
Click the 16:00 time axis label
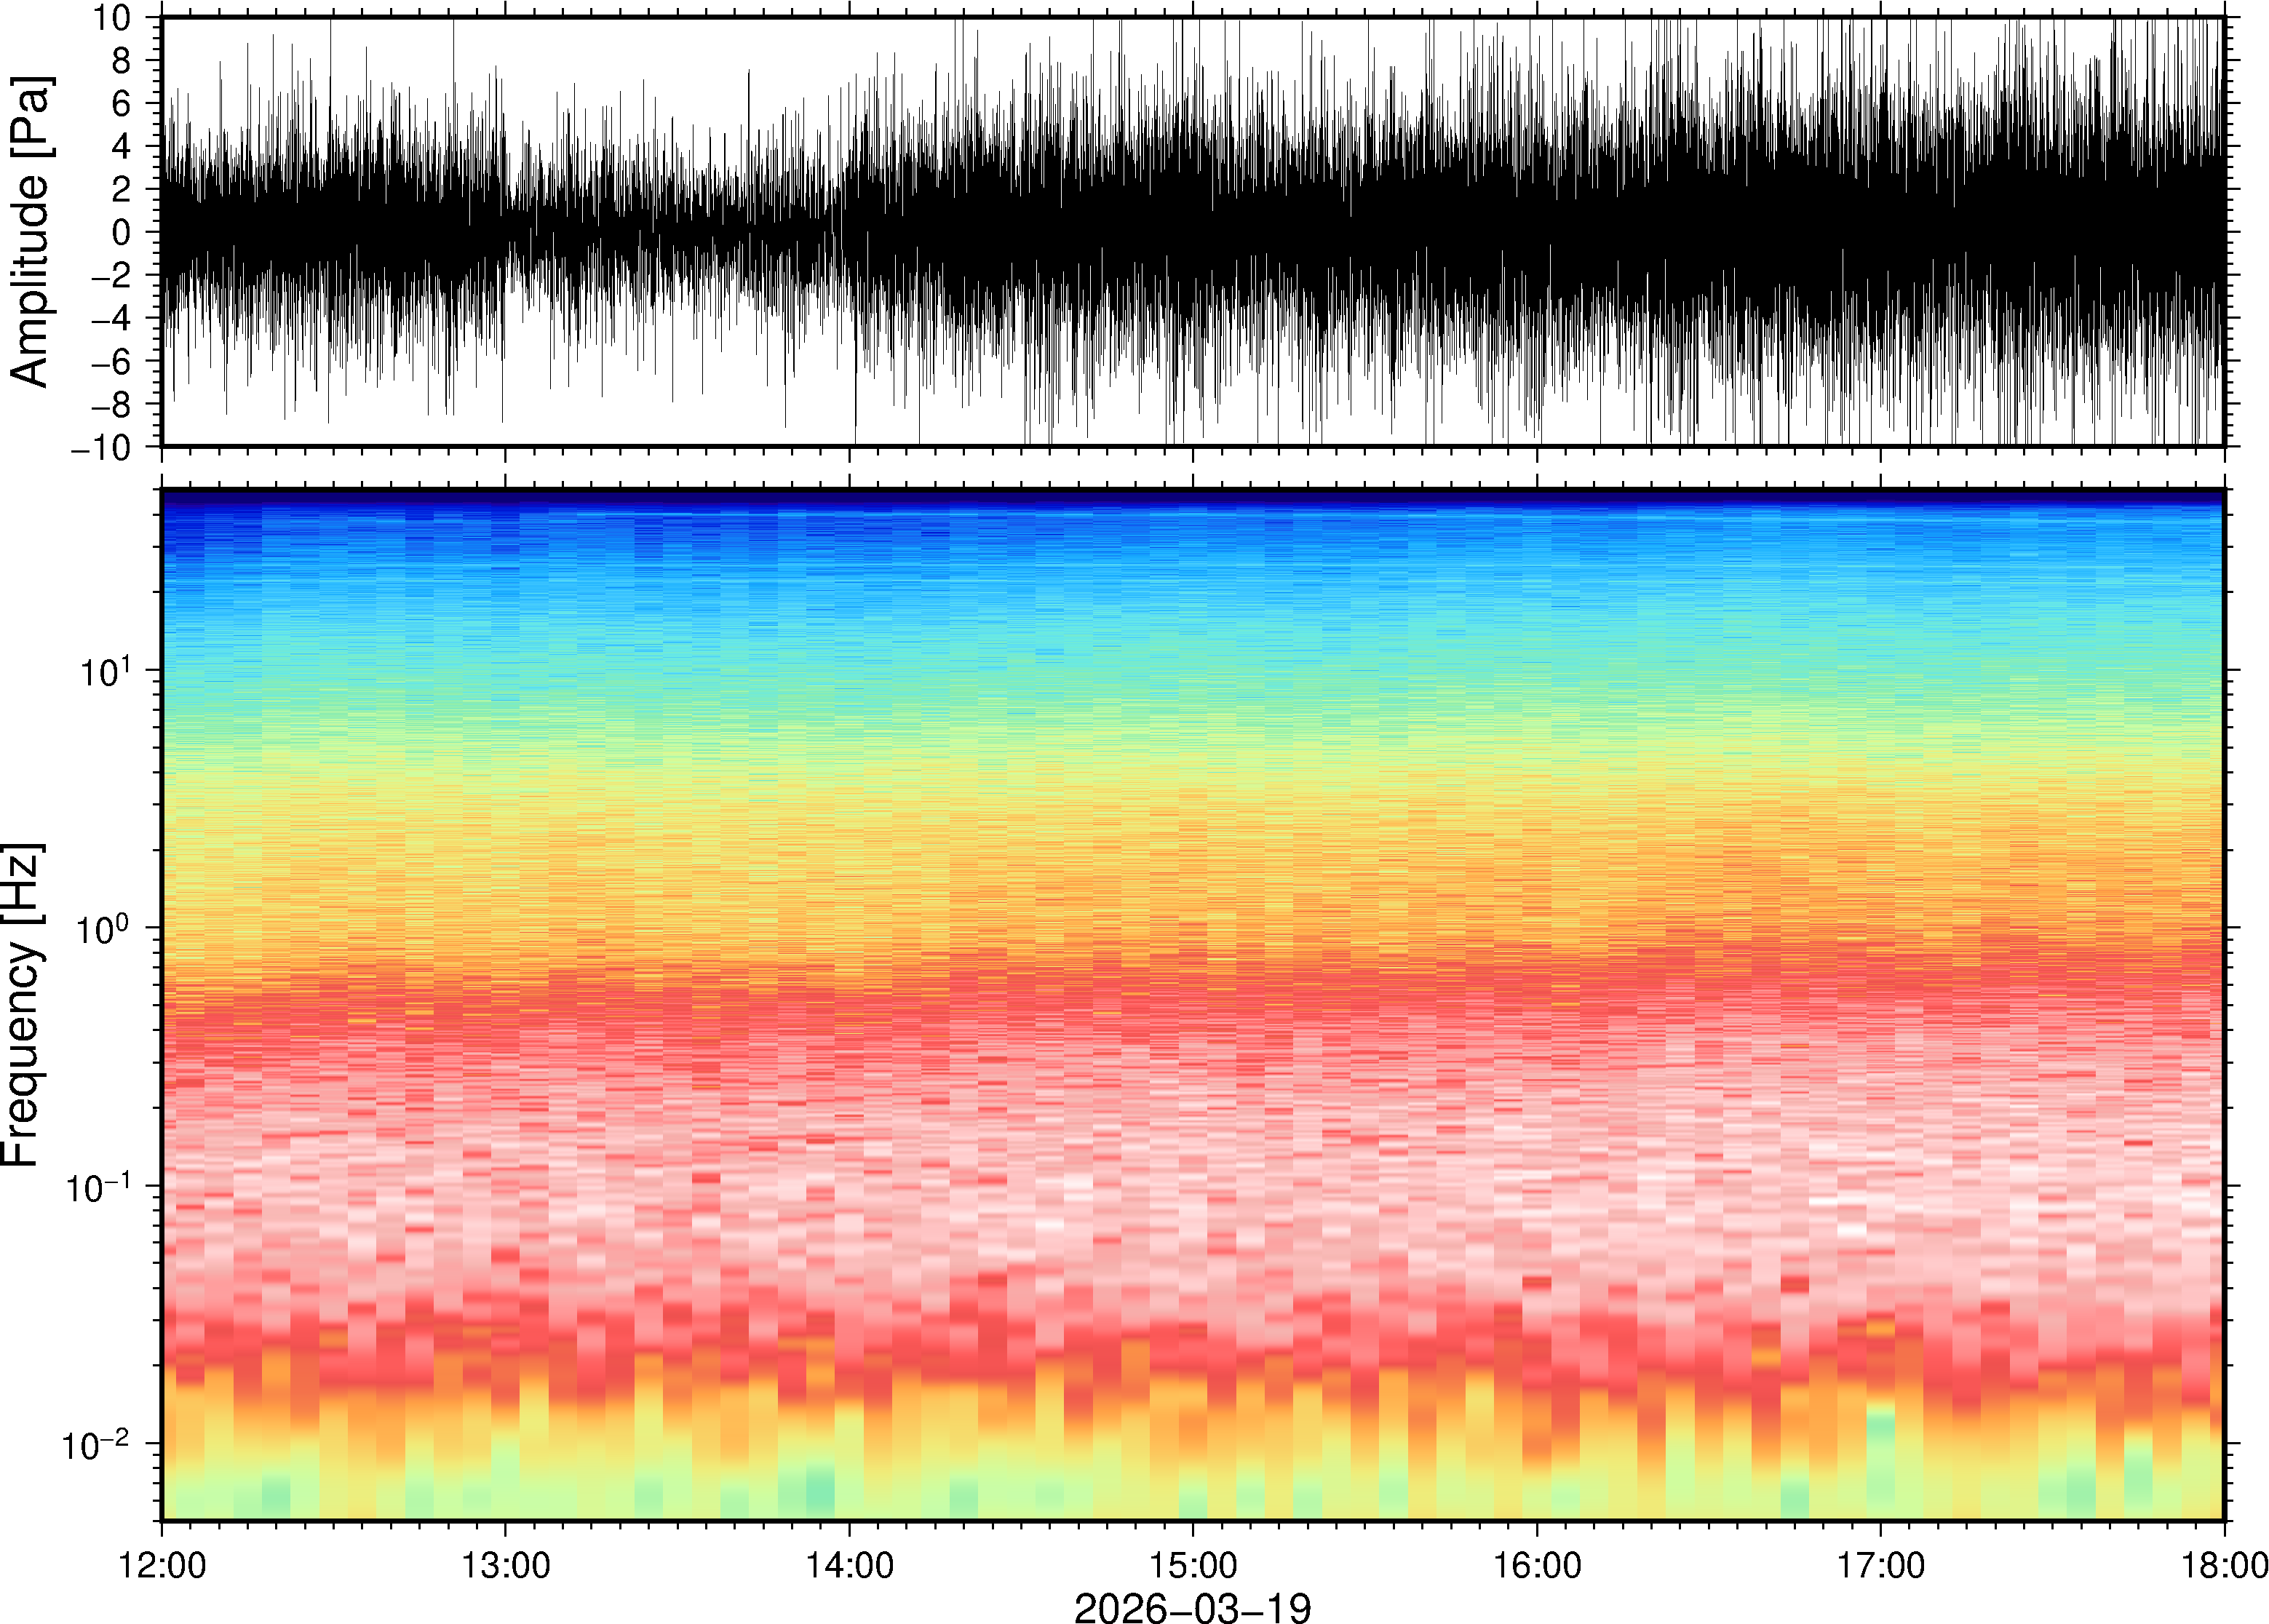point(1537,1565)
